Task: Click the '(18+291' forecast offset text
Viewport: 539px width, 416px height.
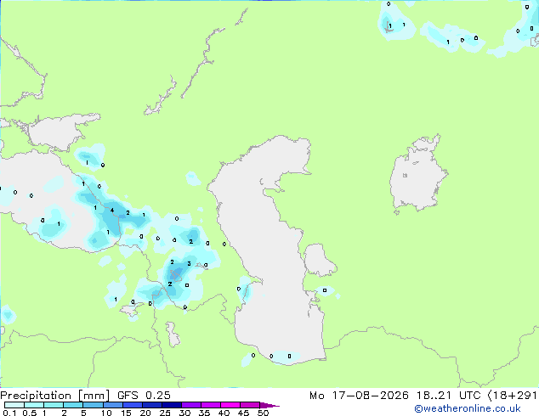Action: coord(513,396)
